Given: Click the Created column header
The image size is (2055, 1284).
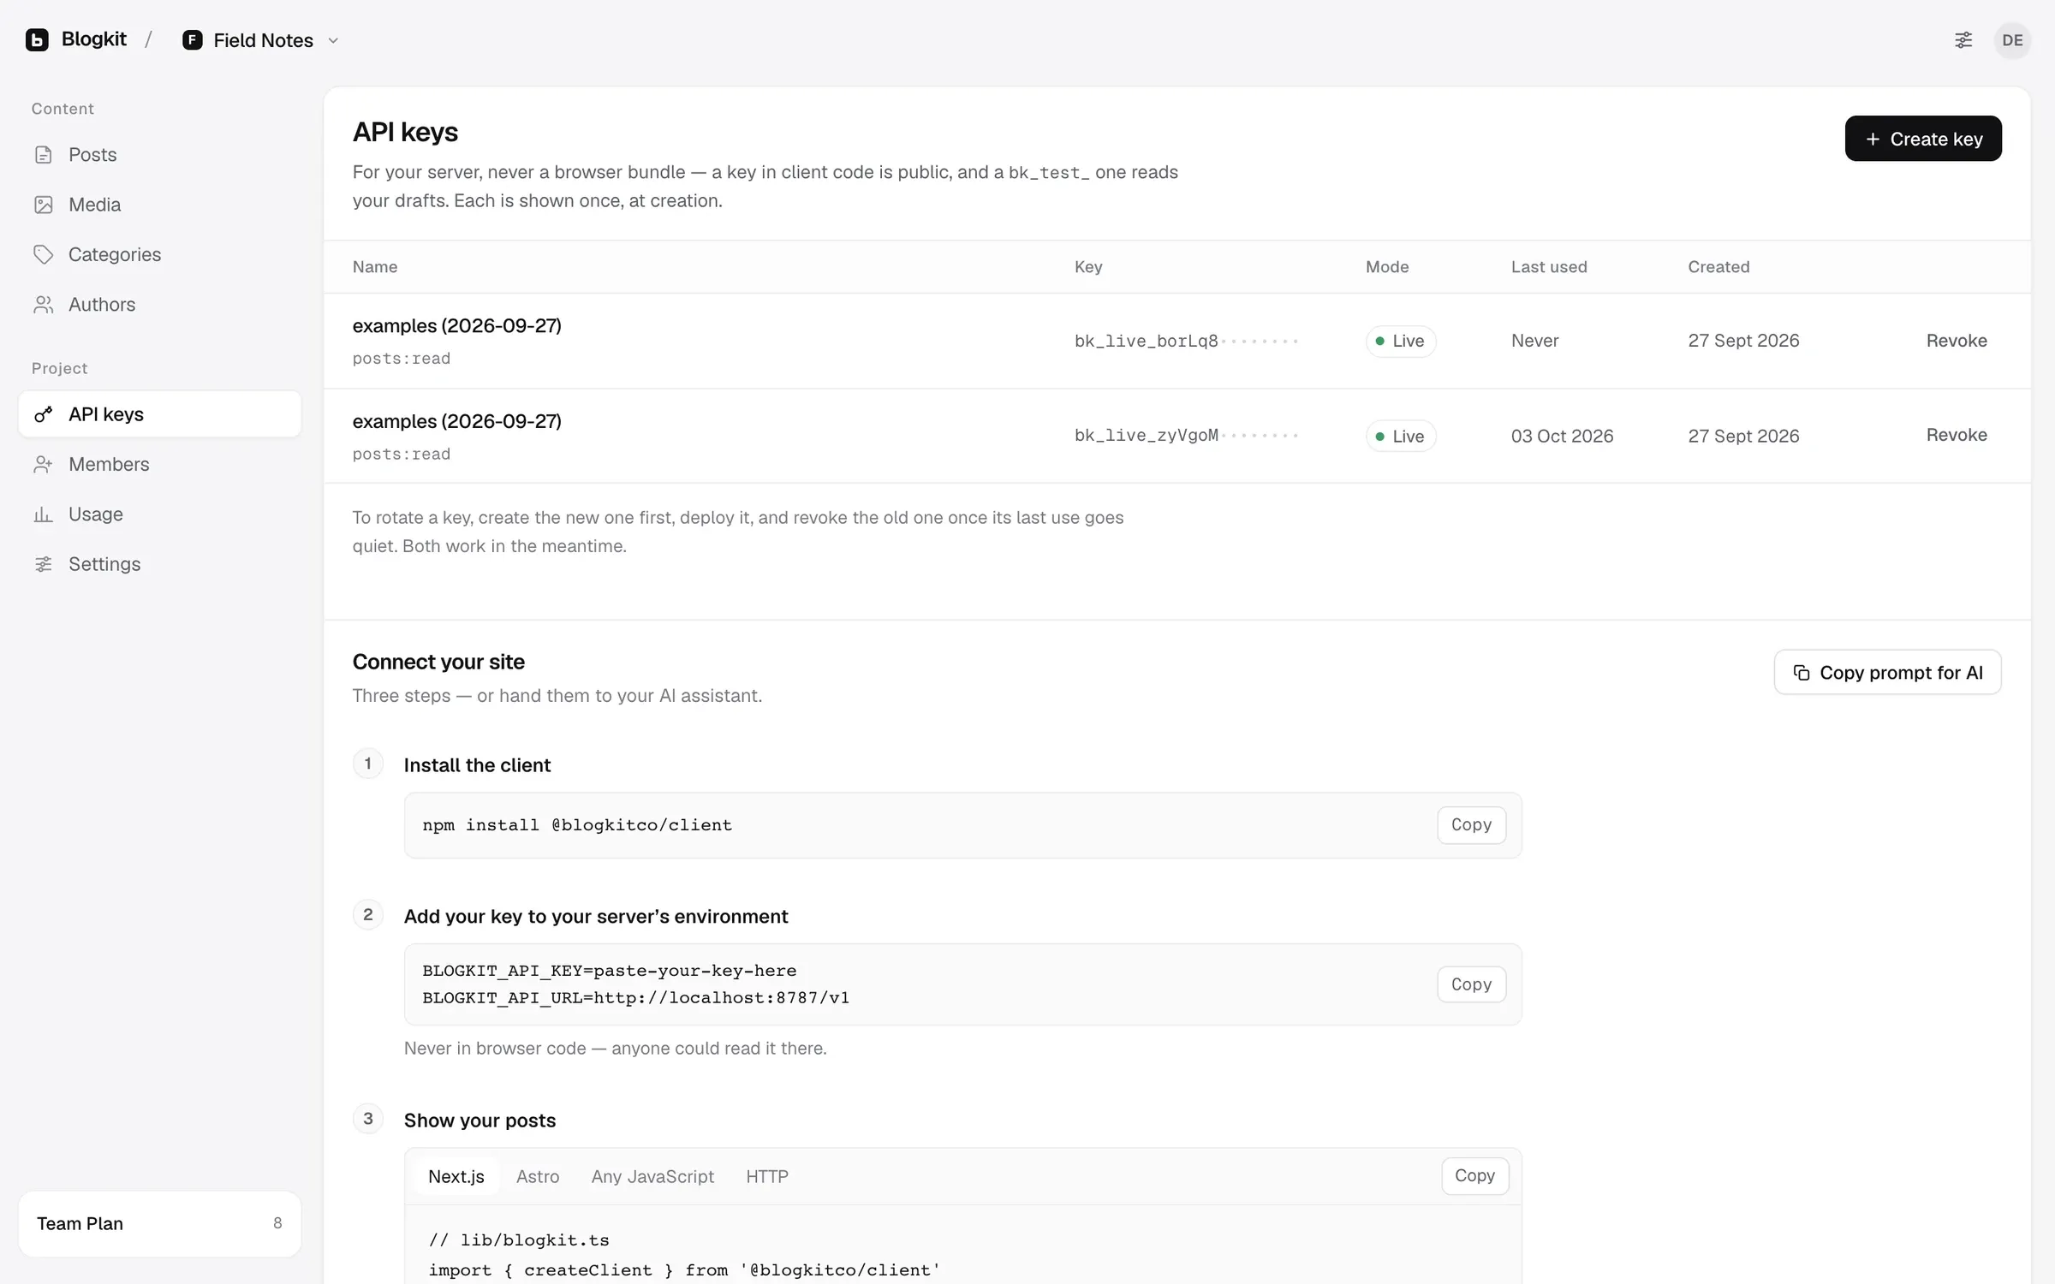Looking at the screenshot, I should tap(1718, 267).
